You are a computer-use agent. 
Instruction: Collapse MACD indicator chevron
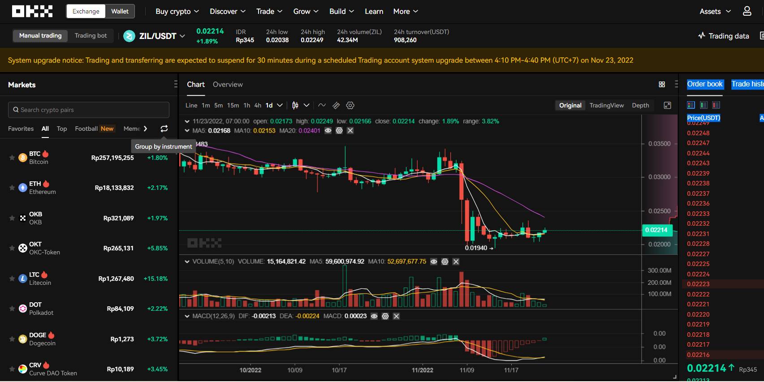click(x=187, y=316)
